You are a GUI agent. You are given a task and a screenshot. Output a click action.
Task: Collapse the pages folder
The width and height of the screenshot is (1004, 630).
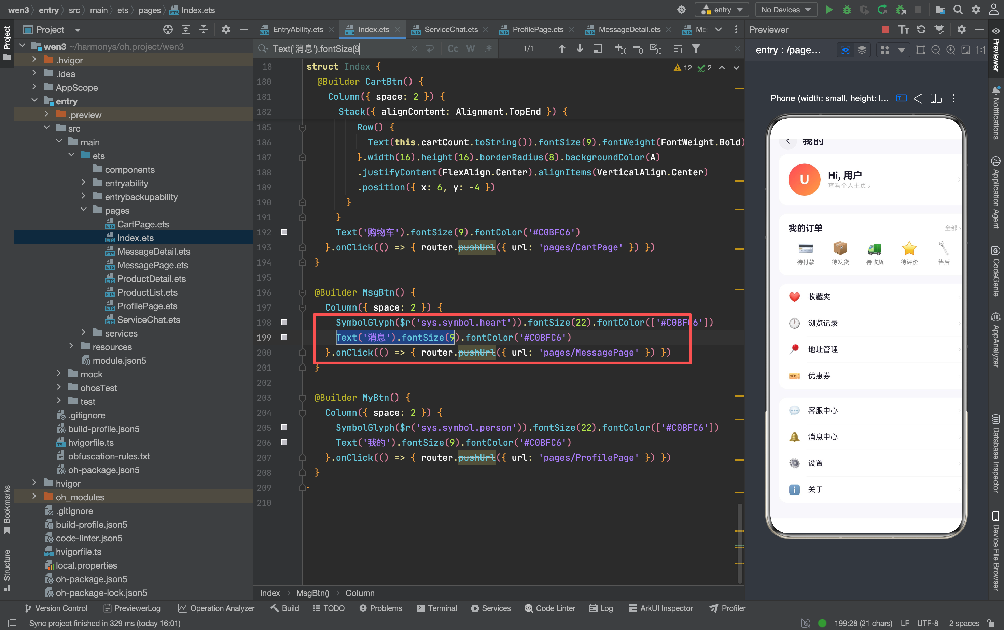(x=83, y=210)
